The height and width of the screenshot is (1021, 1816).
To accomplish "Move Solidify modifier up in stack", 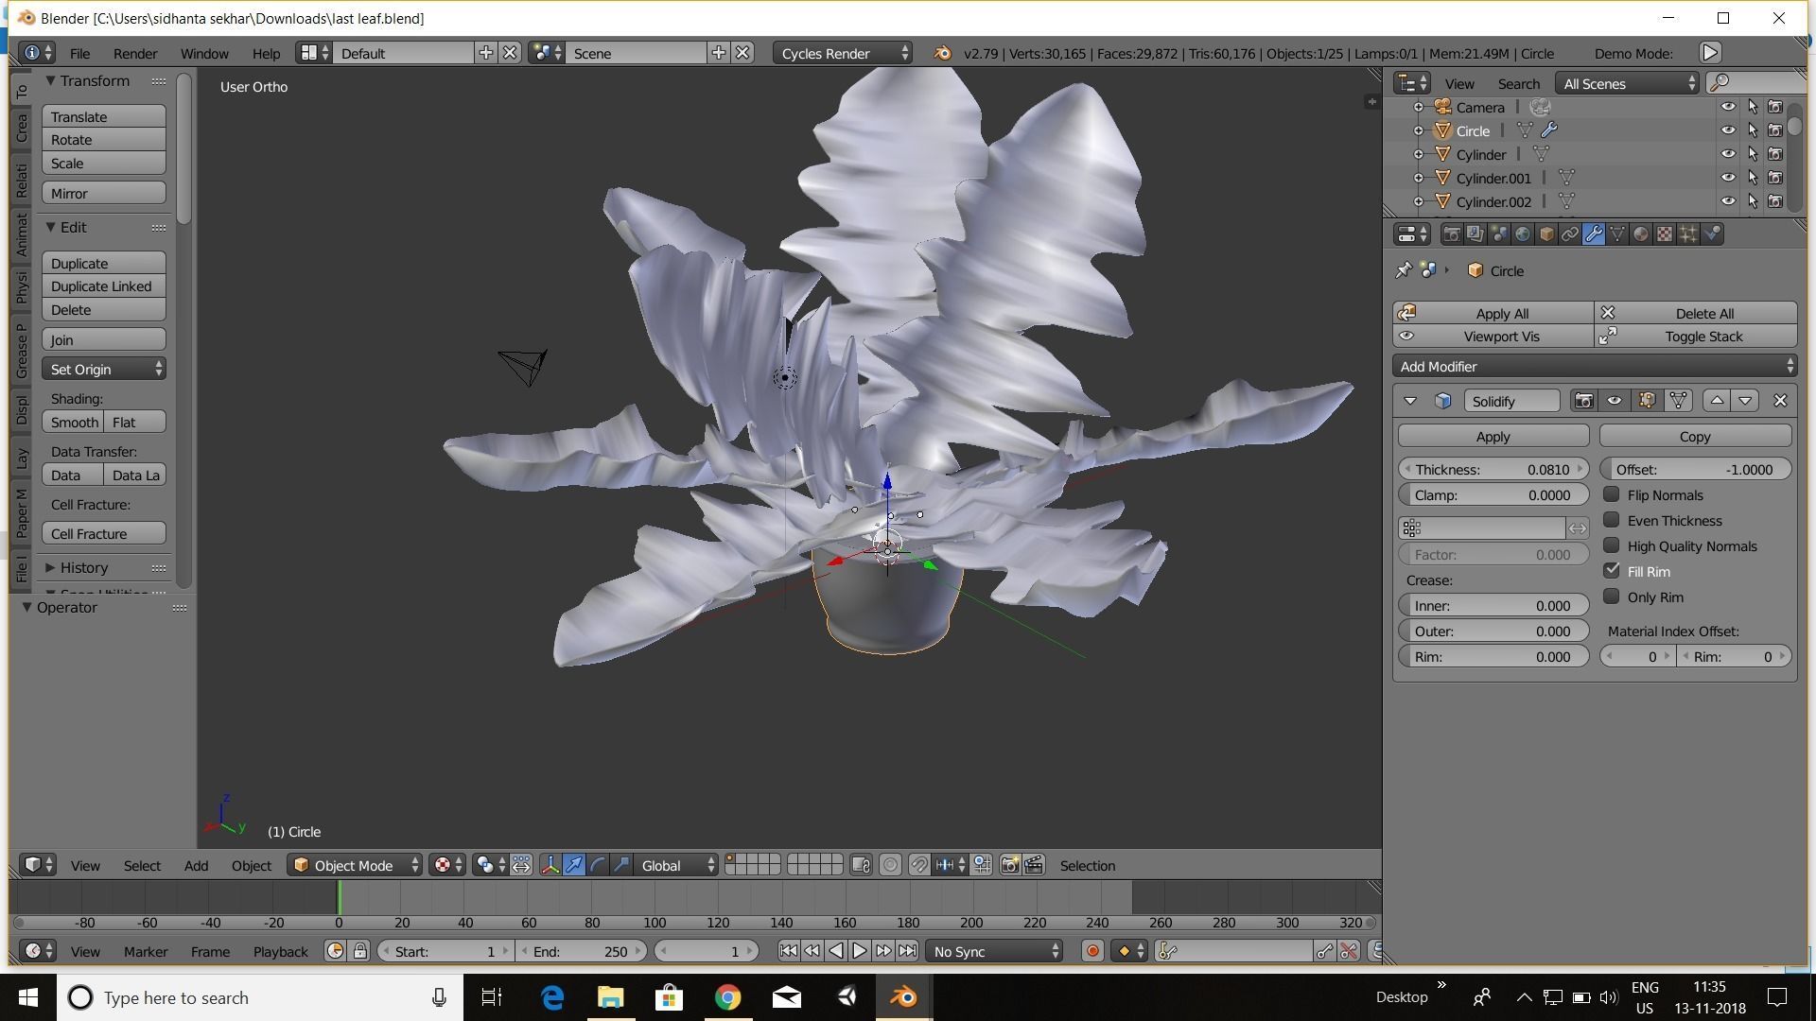I will click(x=1717, y=401).
